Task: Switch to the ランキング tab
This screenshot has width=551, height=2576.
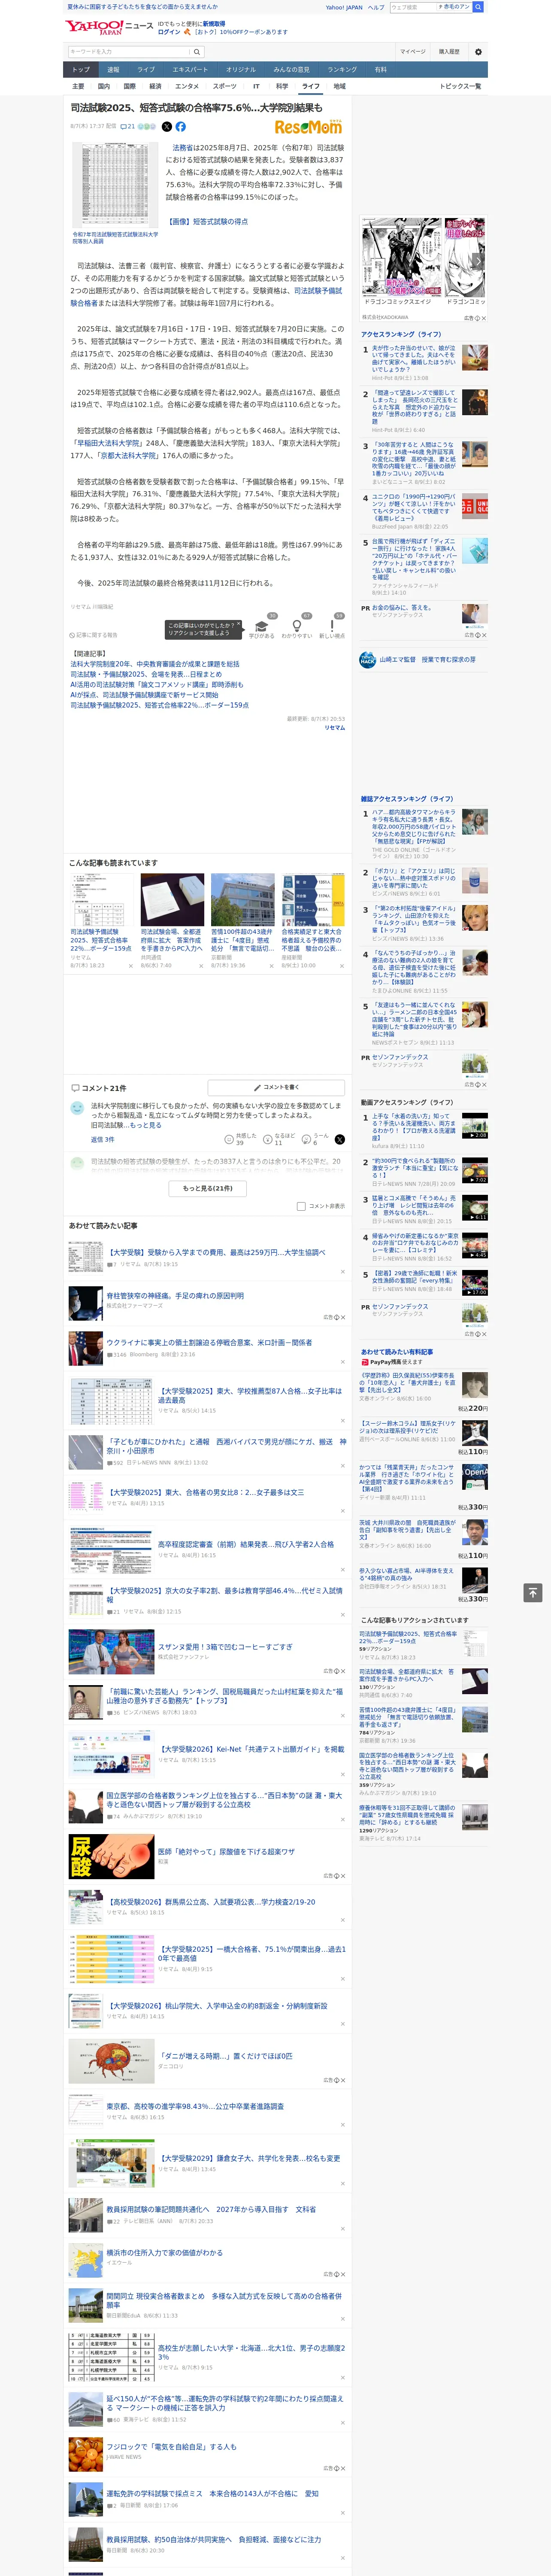Action: 342,70
